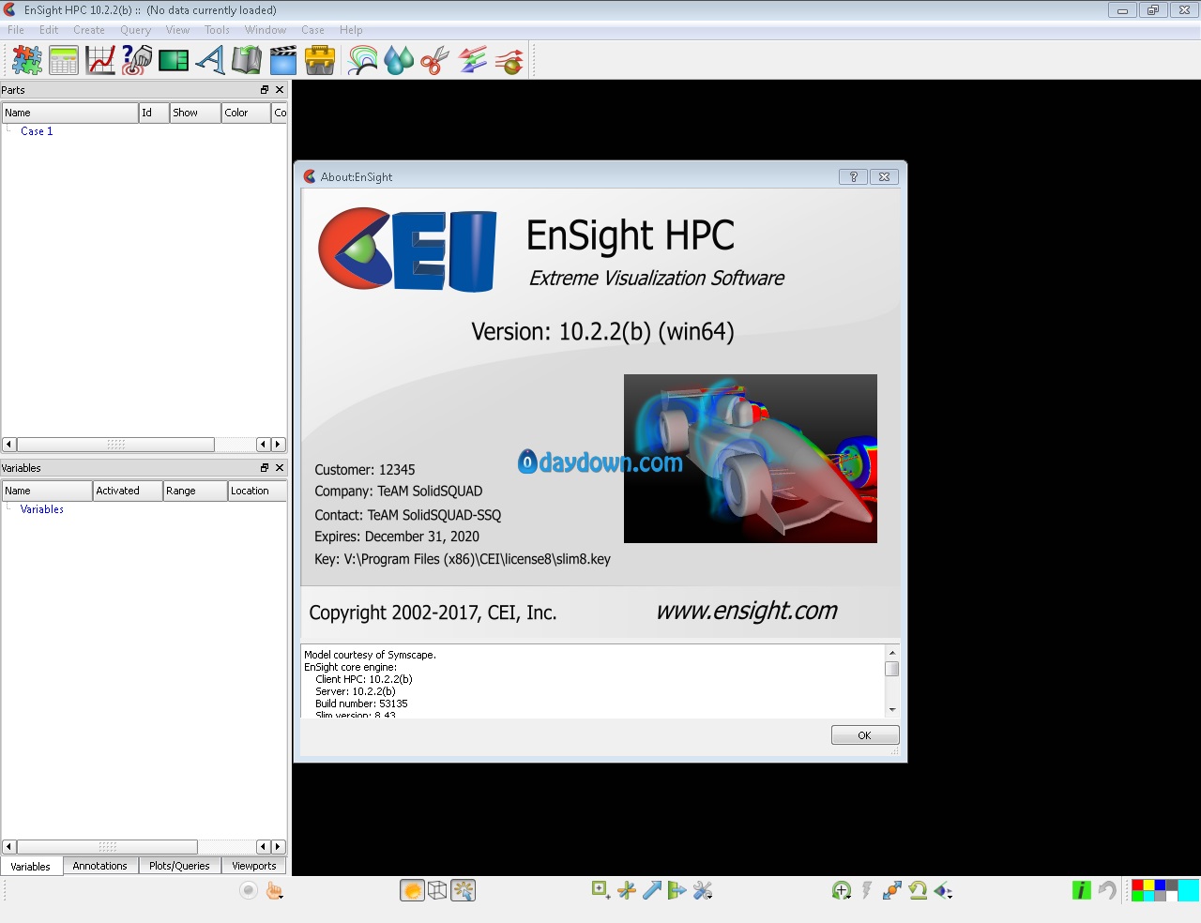
Task: Click the F1 car model thumbnail image
Action: click(x=751, y=459)
